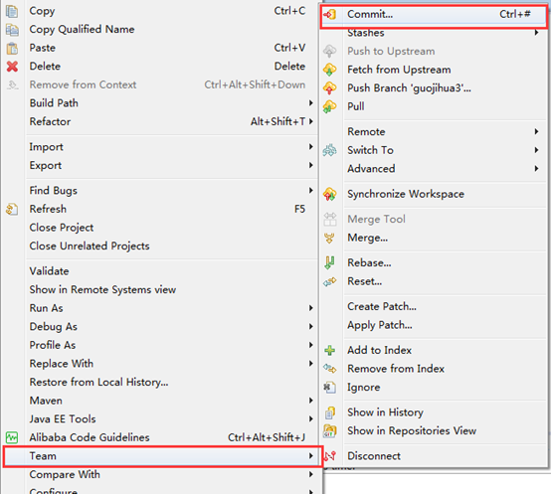Select Show in Remote Systems view
Screen dimensions: 551x494
tap(102, 290)
